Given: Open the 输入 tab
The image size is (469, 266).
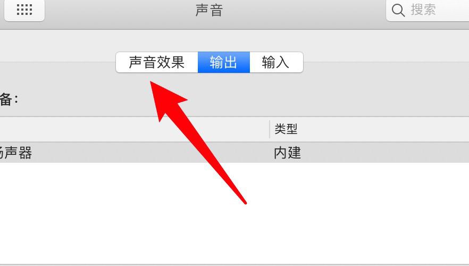Looking at the screenshot, I should tap(277, 62).
